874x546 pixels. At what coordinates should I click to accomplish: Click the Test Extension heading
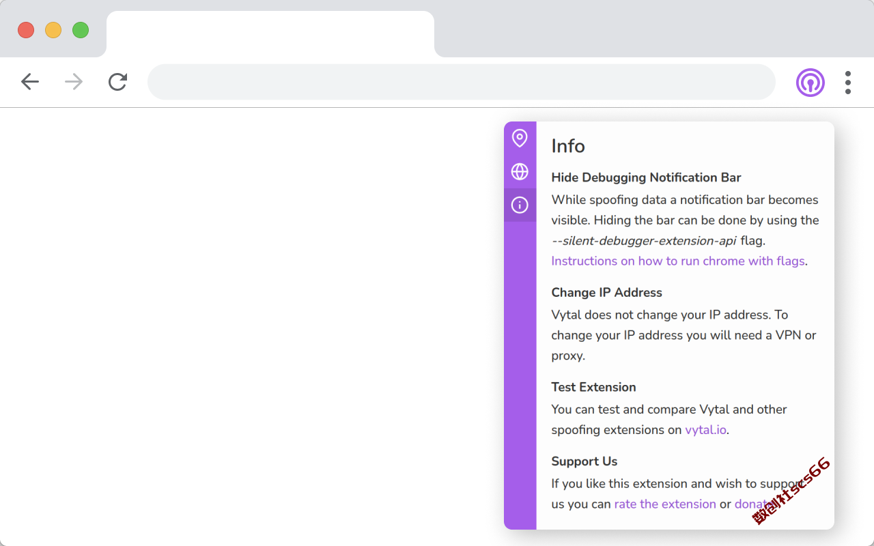(x=593, y=387)
